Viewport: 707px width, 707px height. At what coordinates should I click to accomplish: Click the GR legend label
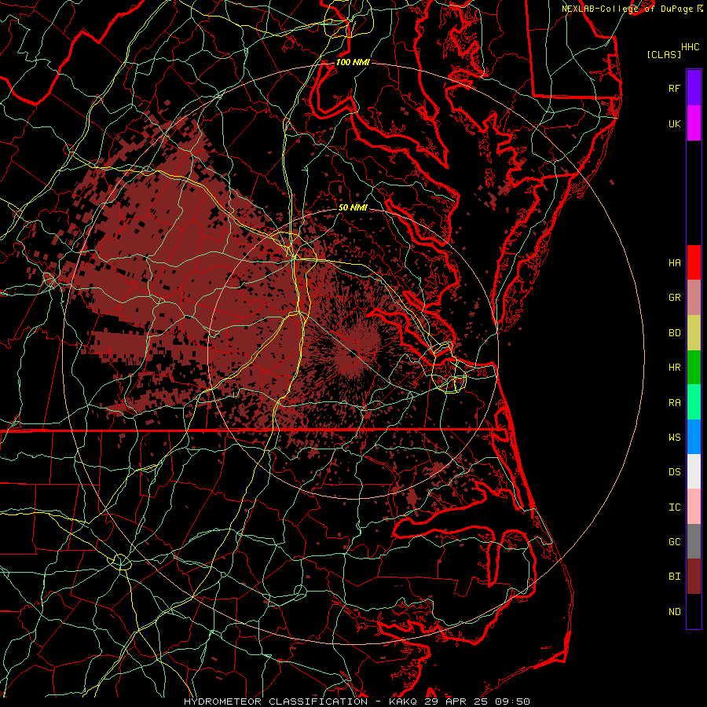[x=674, y=298]
